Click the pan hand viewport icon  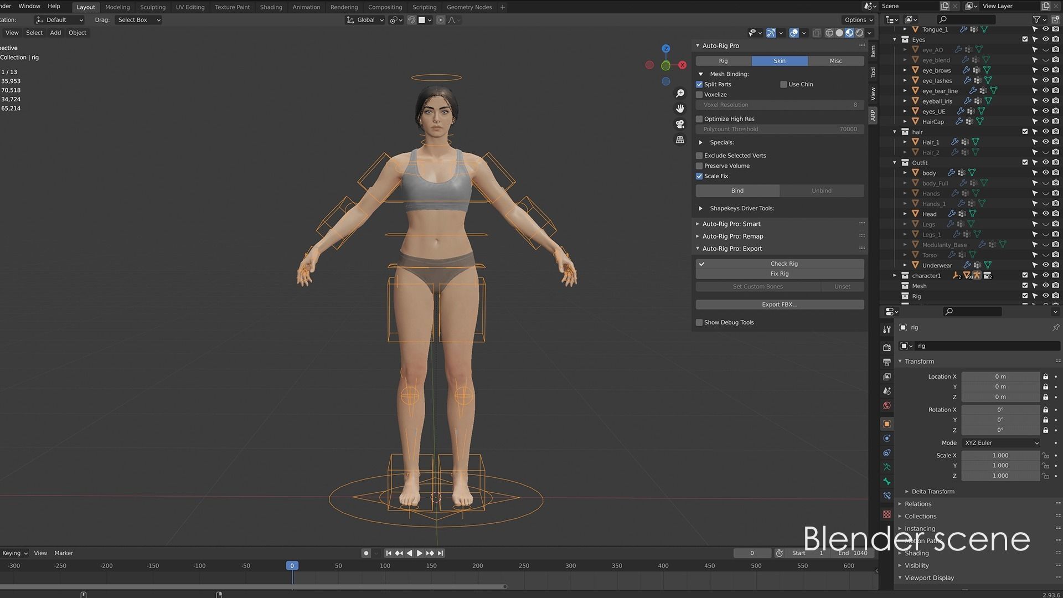(680, 109)
